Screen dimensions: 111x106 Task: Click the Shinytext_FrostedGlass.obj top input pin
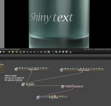coord(73,85)
